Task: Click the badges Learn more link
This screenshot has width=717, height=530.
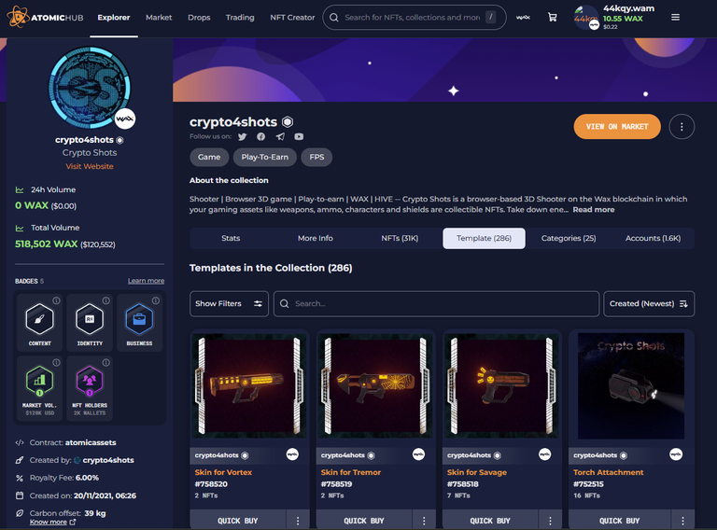Action: pyautogui.click(x=146, y=281)
